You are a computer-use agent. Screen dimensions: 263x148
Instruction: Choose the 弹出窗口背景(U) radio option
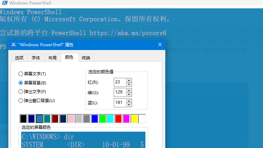(x=37, y=101)
